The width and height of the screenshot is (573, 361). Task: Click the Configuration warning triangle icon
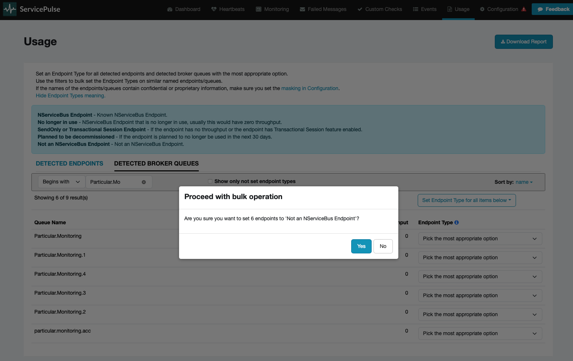coord(524,9)
